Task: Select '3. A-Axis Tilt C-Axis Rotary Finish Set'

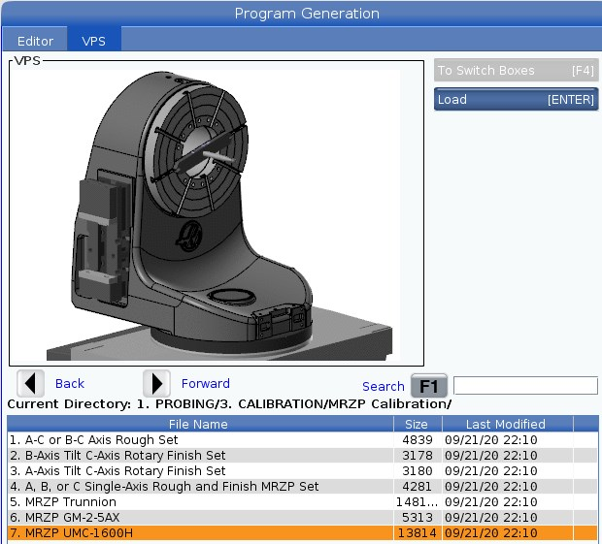Action: [x=303, y=470]
